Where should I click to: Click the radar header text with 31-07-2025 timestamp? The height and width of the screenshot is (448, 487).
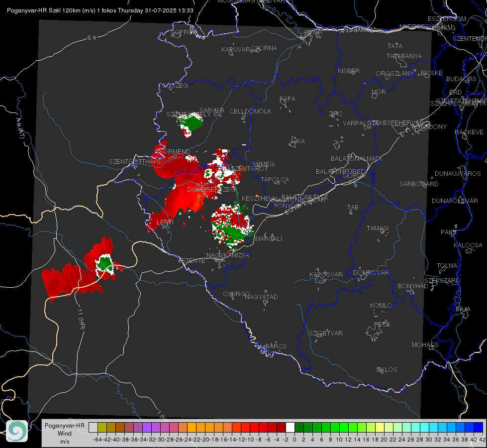(100, 10)
